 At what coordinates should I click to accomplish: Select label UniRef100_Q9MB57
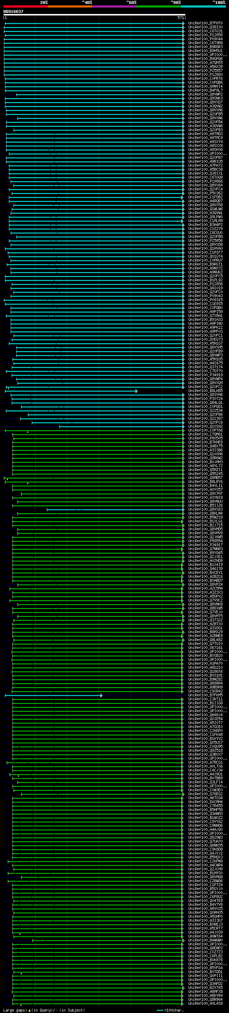point(205,478)
